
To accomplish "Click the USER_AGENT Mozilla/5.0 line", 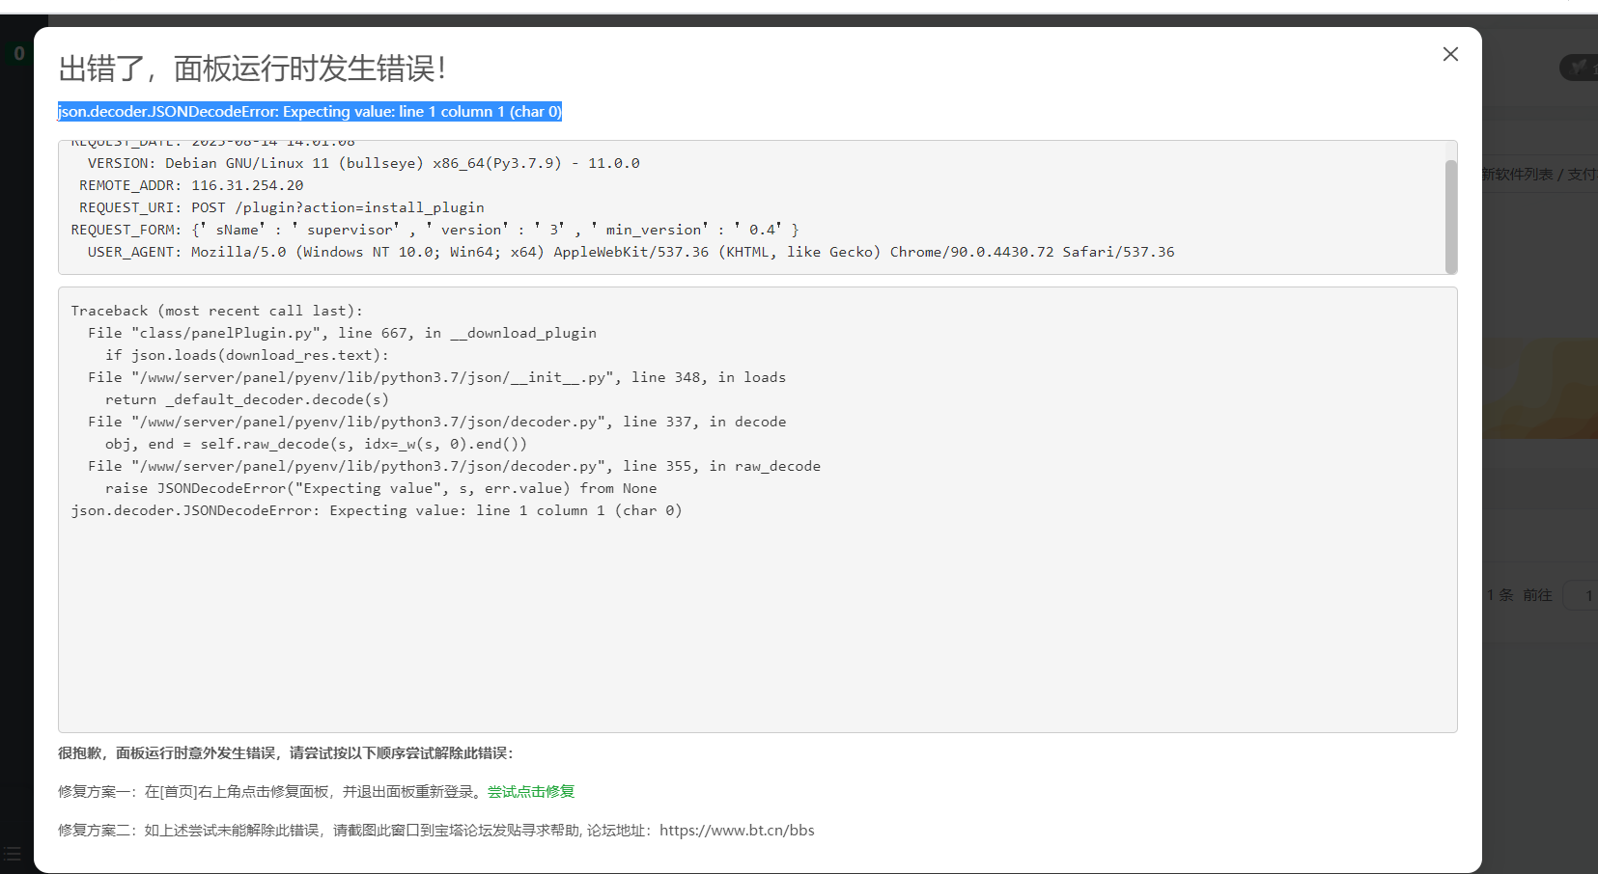I will pyautogui.click(x=631, y=252).
